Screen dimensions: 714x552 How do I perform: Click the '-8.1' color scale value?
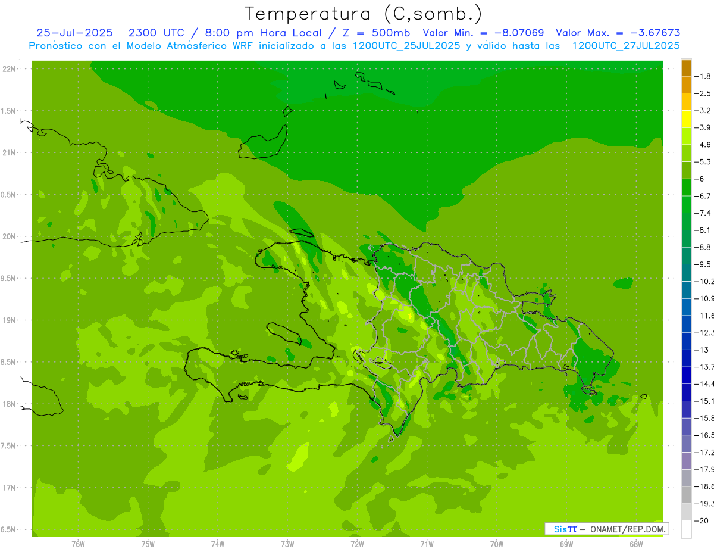tap(703, 230)
